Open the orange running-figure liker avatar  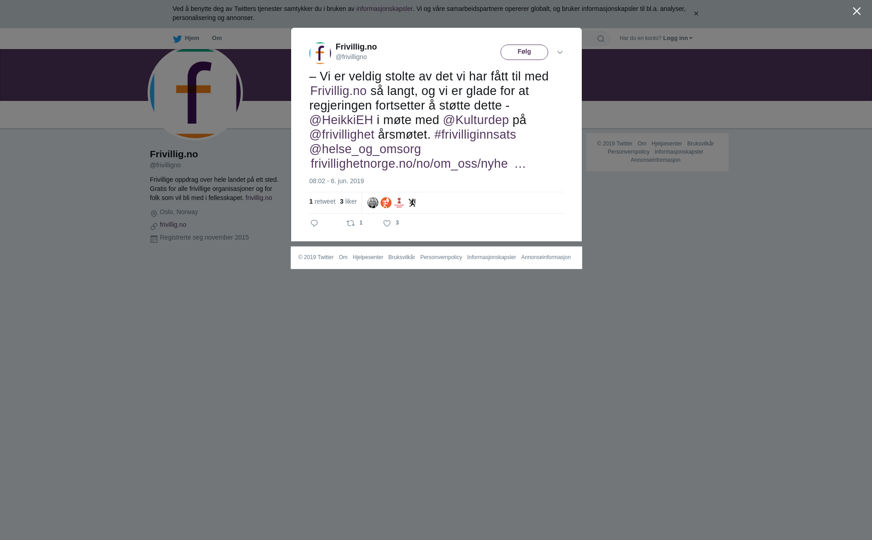(386, 203)
